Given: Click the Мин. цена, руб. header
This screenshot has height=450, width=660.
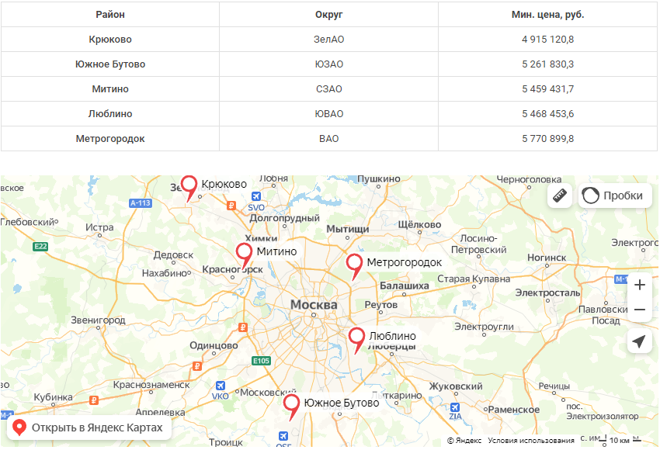Looking at the screenshot, I should point(547,15).
